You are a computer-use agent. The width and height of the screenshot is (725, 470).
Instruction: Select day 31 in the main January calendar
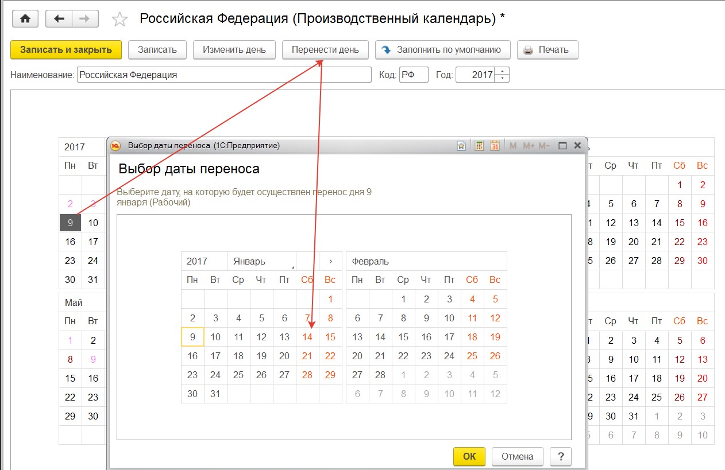tap(93, 279)
